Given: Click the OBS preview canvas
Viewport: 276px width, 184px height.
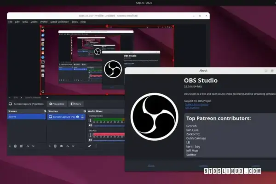Looking at the screenshot, I should click(107, 60).
